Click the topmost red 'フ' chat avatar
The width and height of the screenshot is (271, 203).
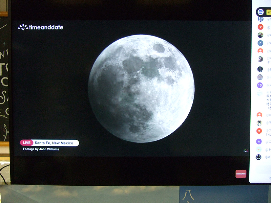click(x=260, y=27)
